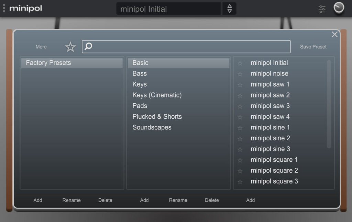This screenshot has width=352, height=222.
Task: Select the Soundscapes category
Action: [x=152, y=127]
